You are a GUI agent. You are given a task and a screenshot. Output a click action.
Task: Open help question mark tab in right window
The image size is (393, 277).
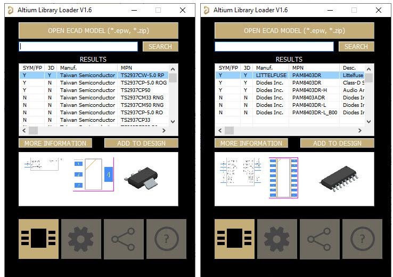(363, 239)
